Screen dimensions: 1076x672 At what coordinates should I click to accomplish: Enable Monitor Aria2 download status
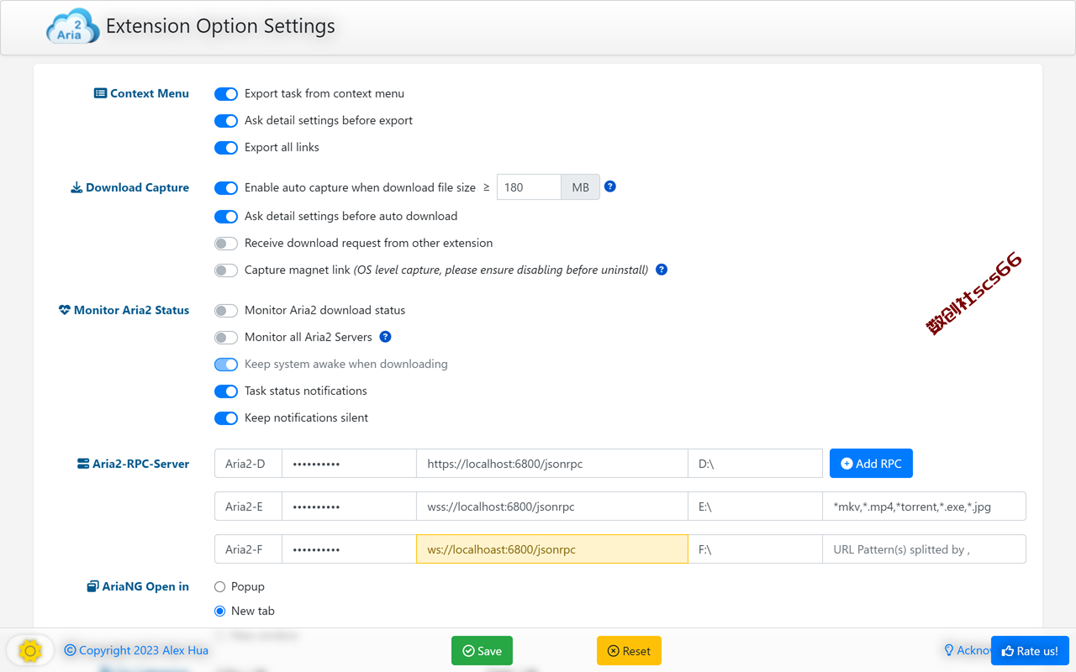click(226, 311)
